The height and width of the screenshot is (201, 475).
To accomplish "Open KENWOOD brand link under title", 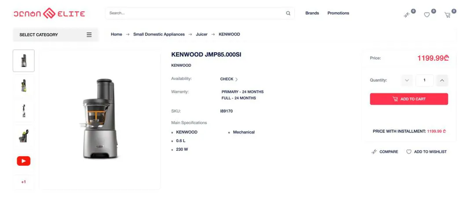I will pyautogui.click(x=181, y=65).
